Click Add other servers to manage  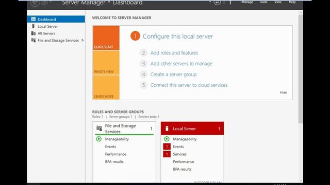181,64
